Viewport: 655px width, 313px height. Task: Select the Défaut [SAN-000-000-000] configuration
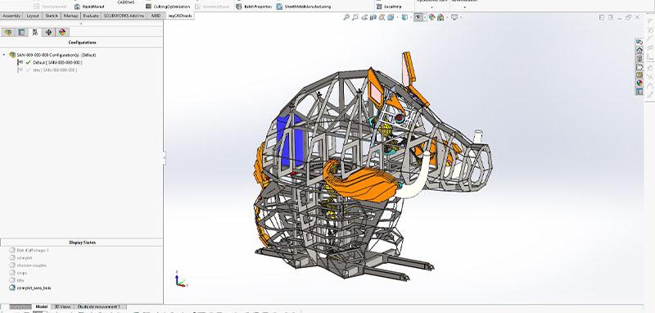click(x=57, y=62)
